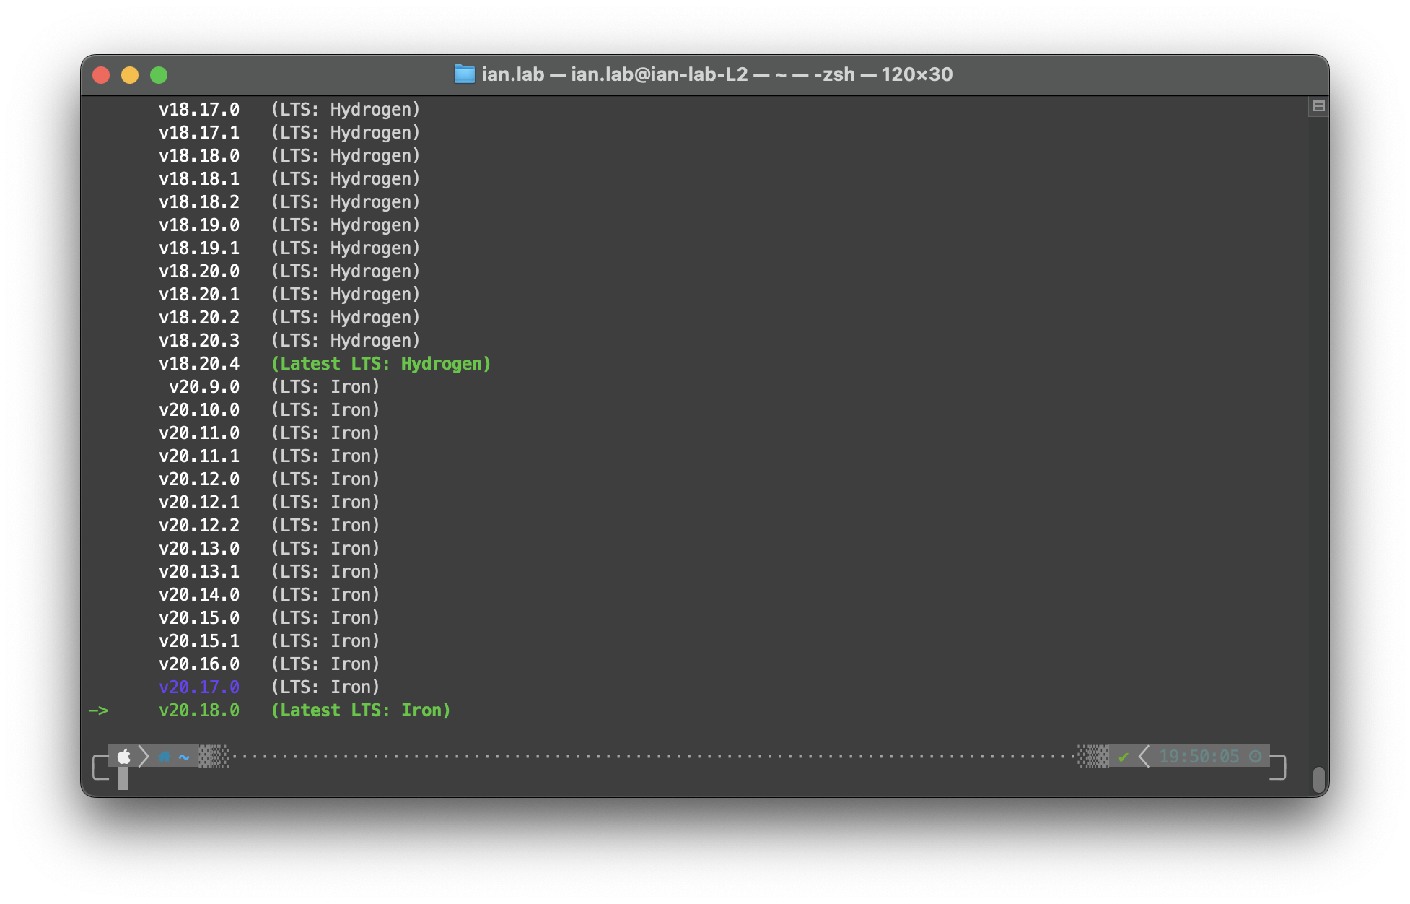
Task: Click the v20.9.0 version text
Action: click(x=204, y=387)
